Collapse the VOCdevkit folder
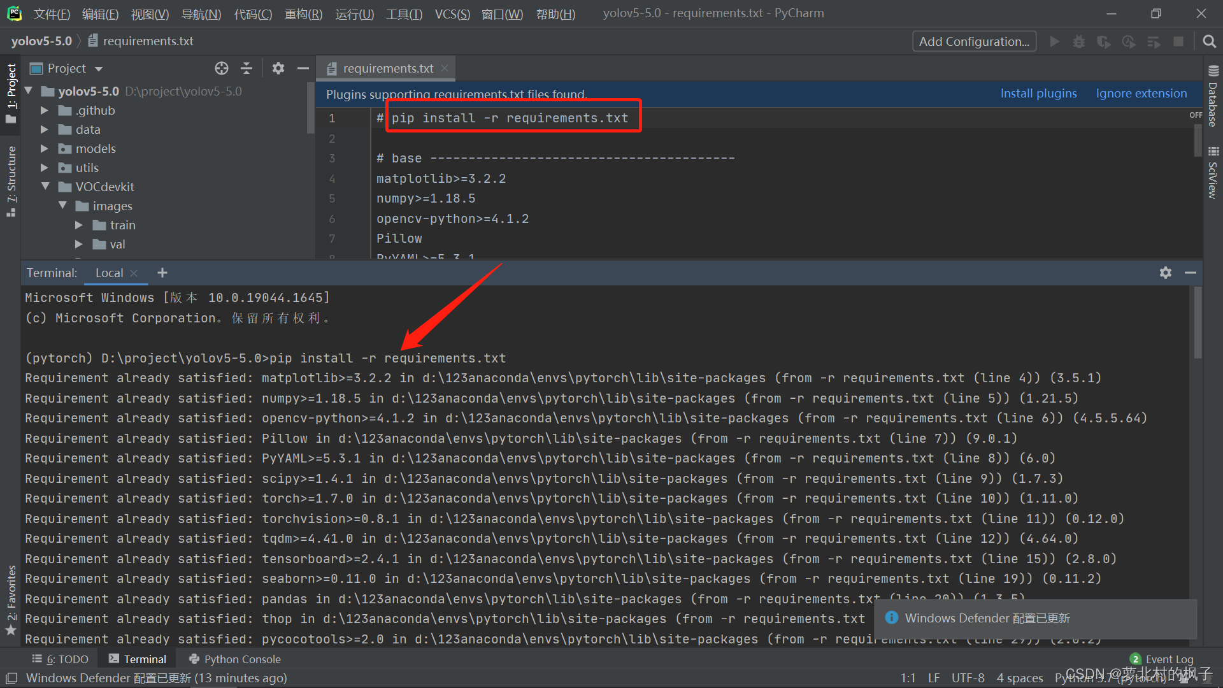The width and height of the screenshot is (1223, 688). tap(45, 187)
